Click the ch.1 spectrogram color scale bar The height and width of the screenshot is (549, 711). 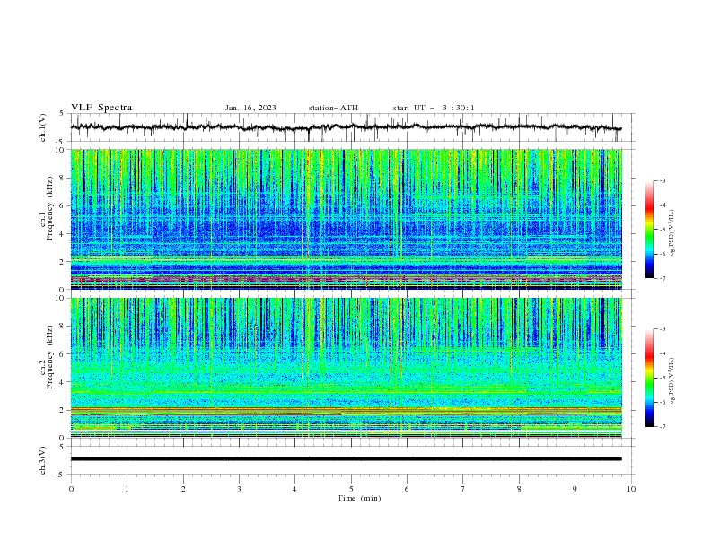pos(649,229)
